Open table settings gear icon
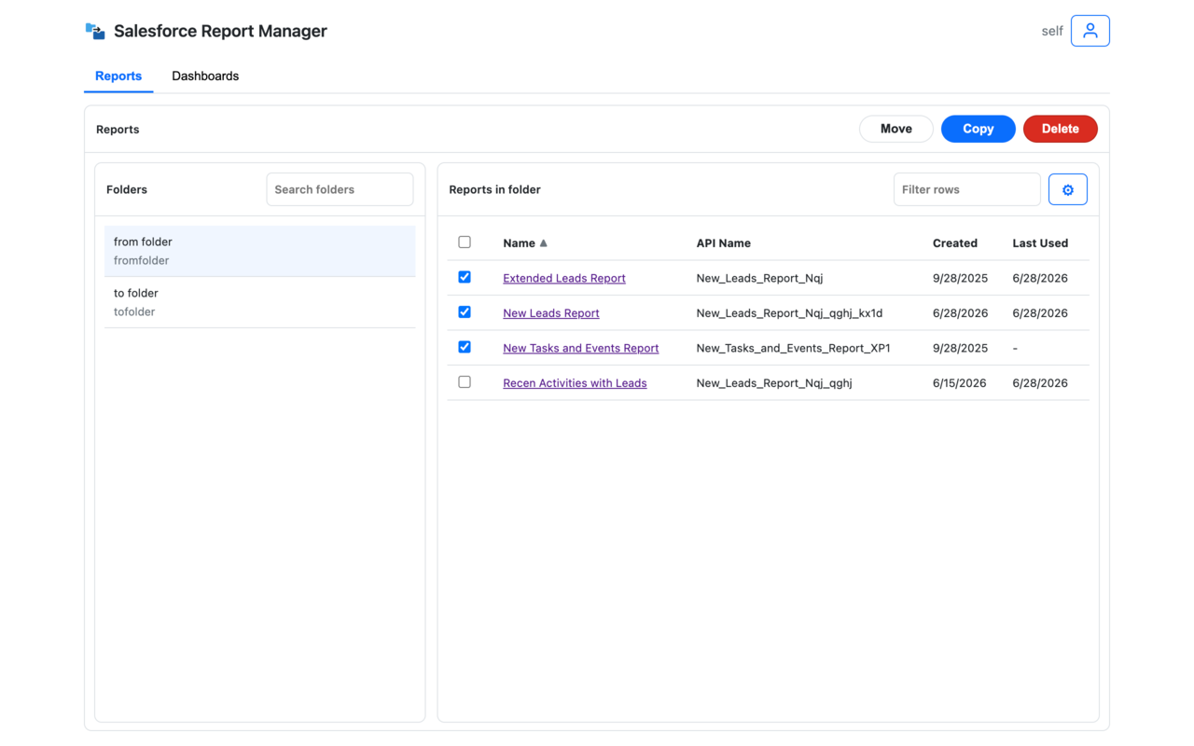1194x746 pixels. pyautogui.click(x=1068, y=189)
